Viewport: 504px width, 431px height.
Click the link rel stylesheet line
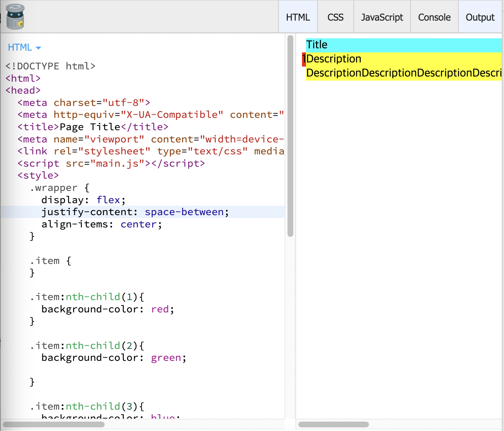click(x=151, y=151)
